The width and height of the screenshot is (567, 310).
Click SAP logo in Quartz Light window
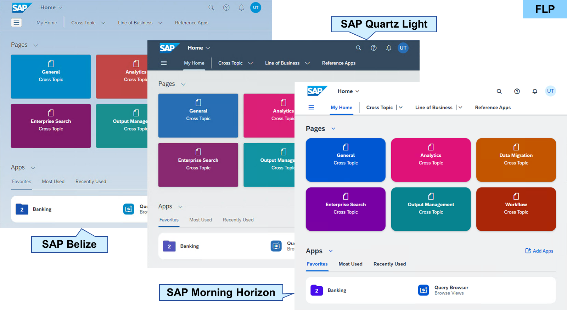pyautogui.click(x=169, y=48)
